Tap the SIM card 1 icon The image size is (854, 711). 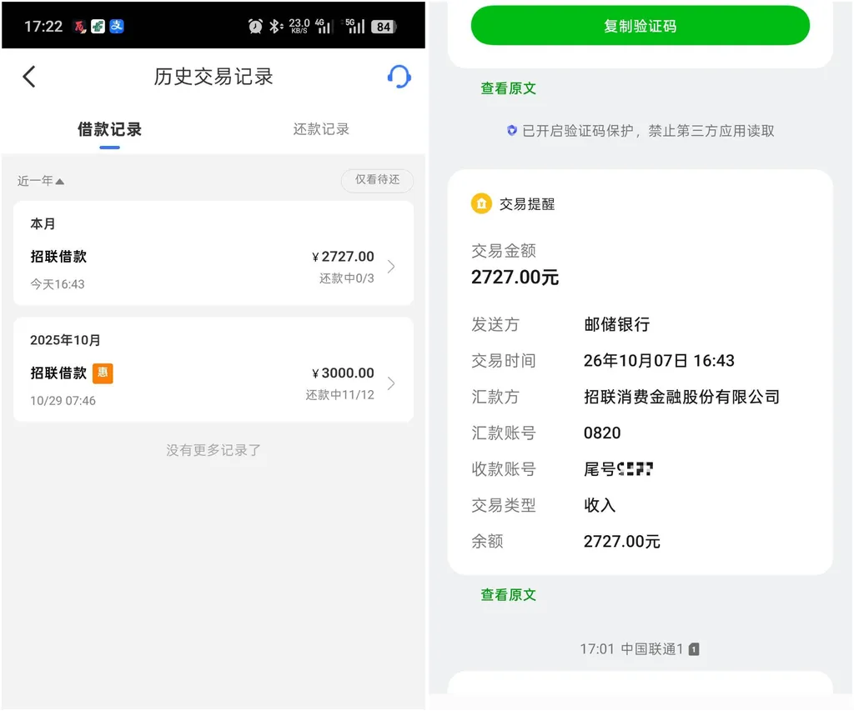pyautogui.click(x=694, y=649)
